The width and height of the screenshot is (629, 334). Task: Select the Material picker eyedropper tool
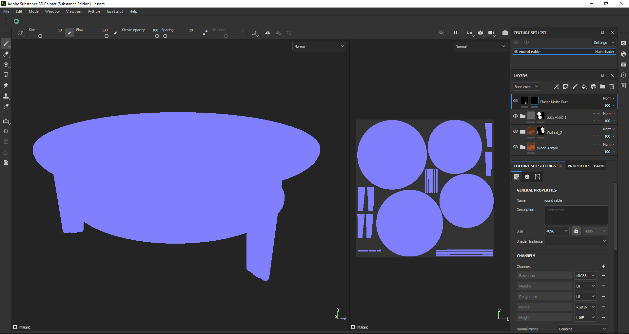[6, 106]
